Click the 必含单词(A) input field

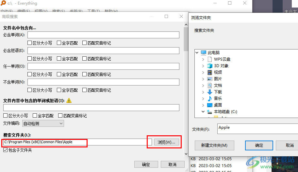[103, 35]
